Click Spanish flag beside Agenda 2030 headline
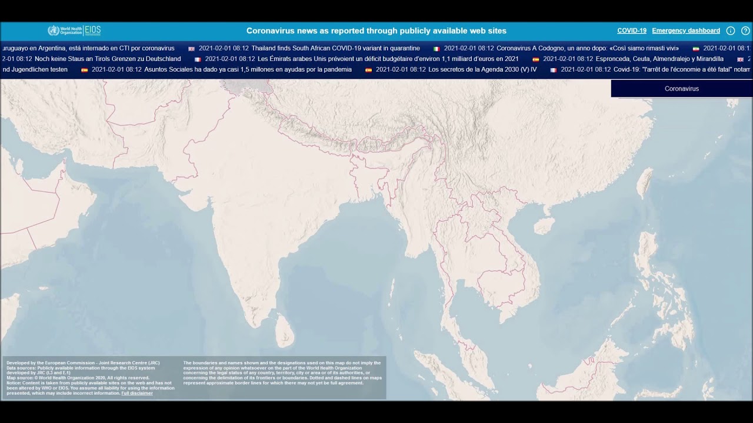Screen dimensions: 753x423 368,70
